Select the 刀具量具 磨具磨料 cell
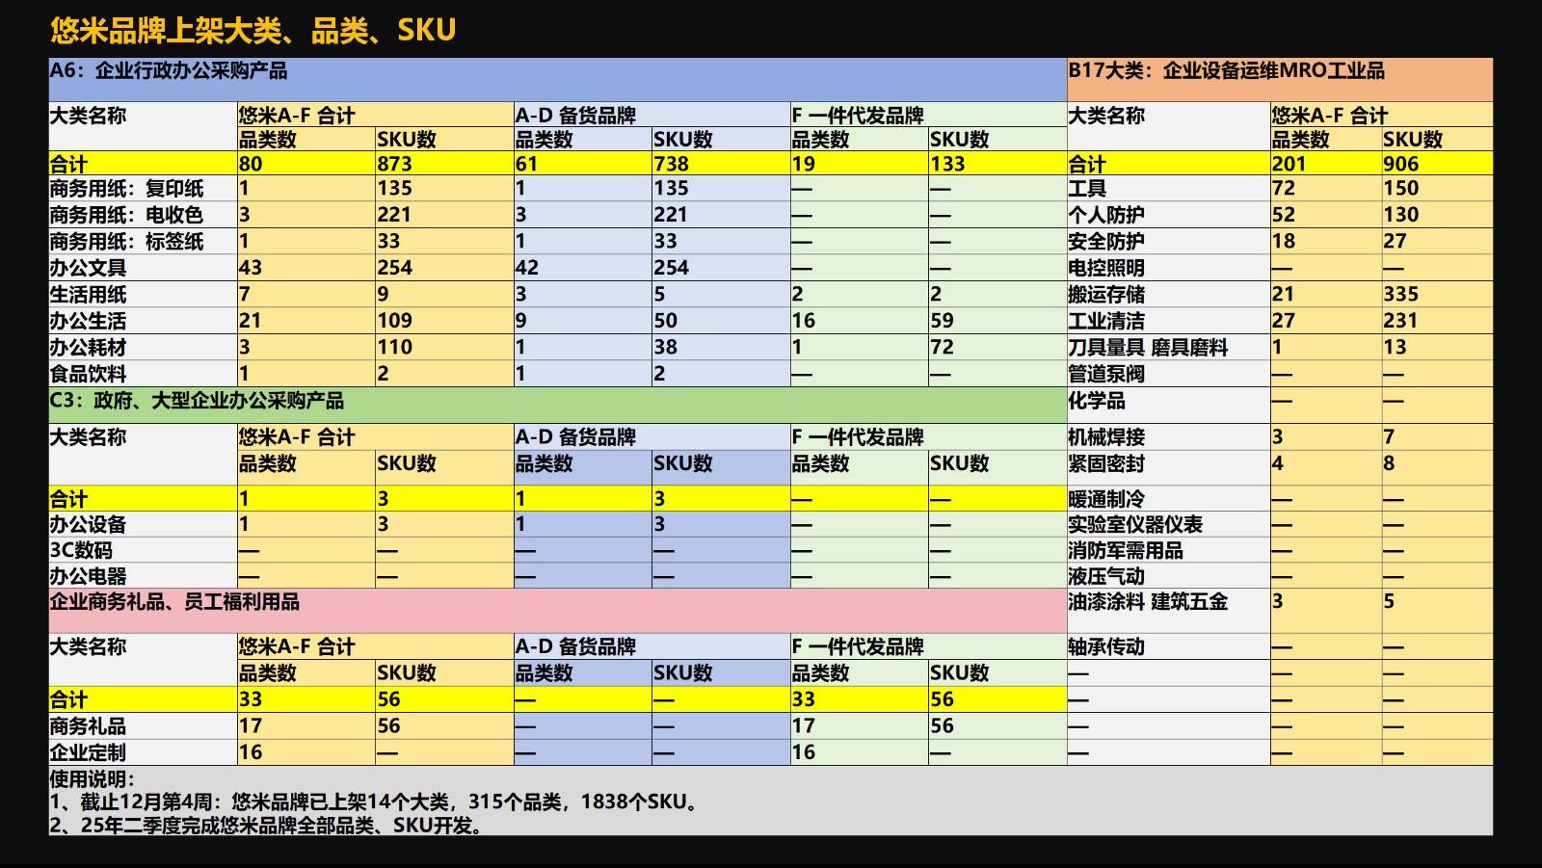1542x868 pixels. point(1148,348)
